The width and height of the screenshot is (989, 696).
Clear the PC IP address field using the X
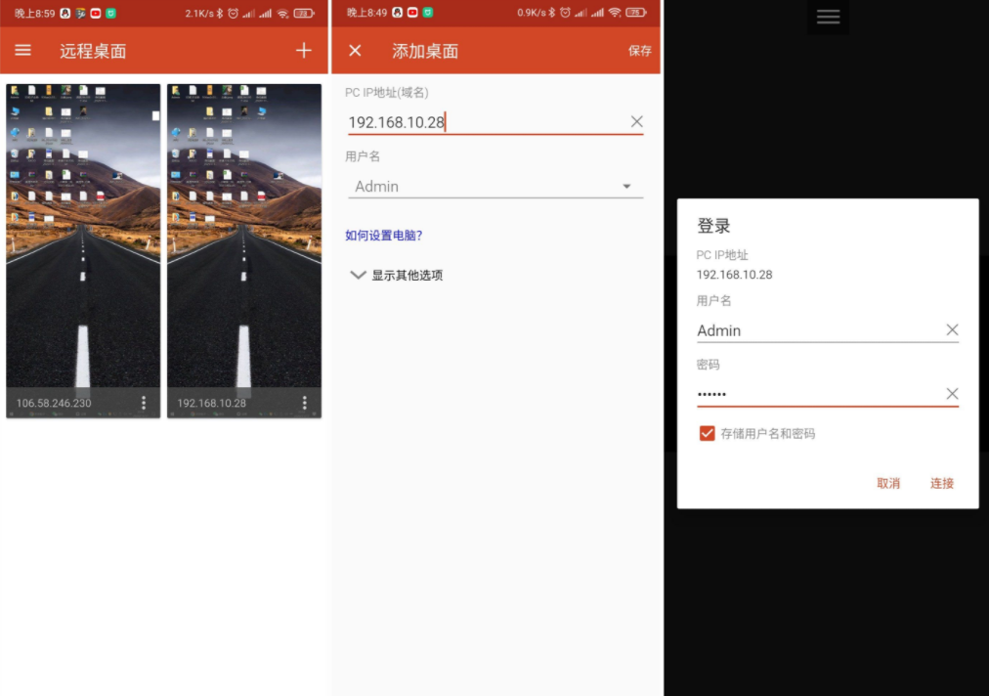click(x=636, y=121)
